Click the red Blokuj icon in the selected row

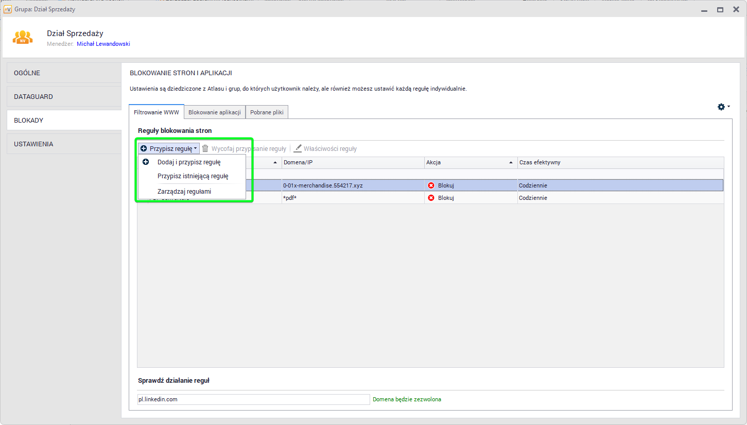tap(431, 185)
